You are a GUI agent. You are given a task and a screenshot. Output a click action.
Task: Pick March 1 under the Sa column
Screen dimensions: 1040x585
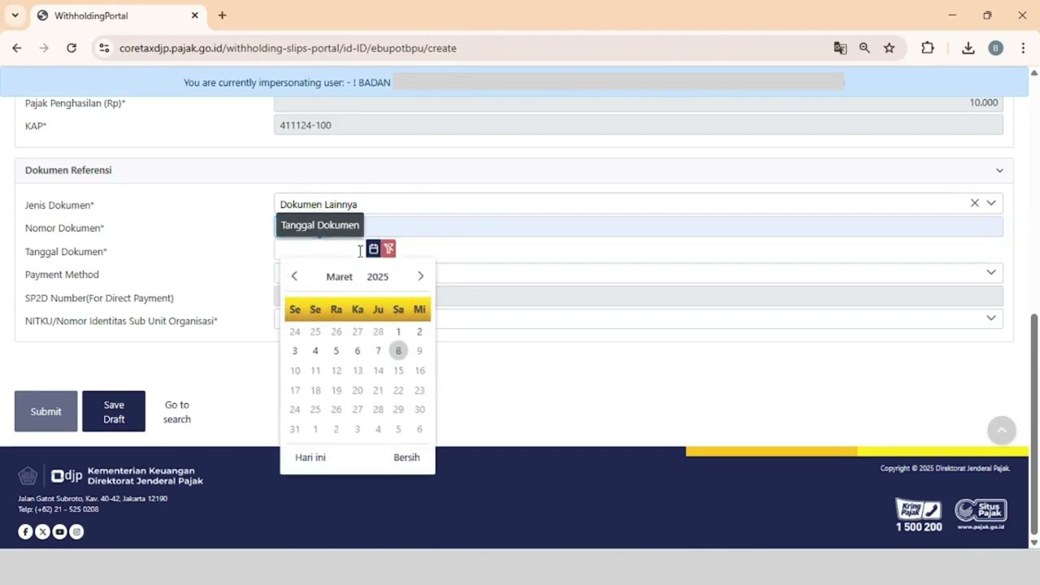(x=398, y=331)
